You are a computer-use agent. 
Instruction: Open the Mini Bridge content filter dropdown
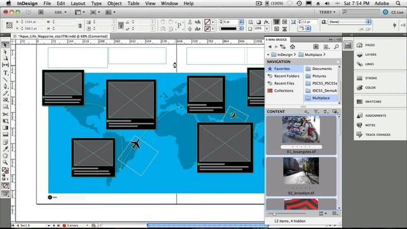pyautogui.click(x=316, y=112)
